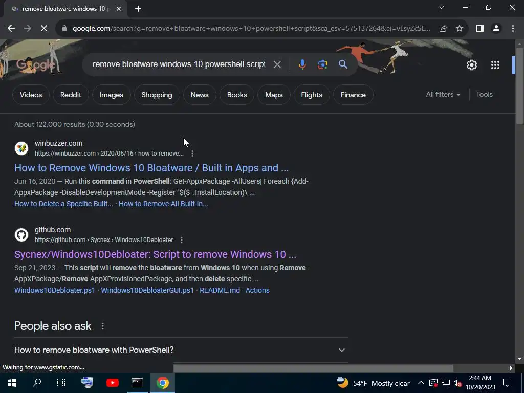
Task: Open the clock showing 2:44 AM
Action: 480,383
